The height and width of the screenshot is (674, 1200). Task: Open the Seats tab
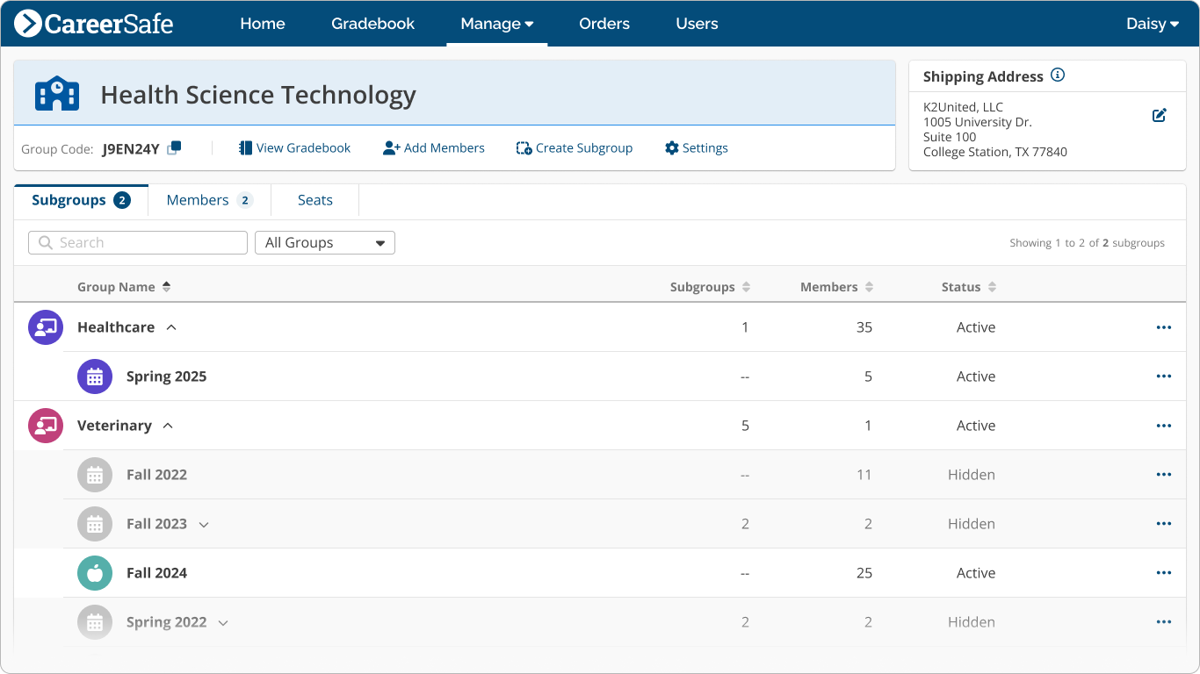(314, 199)
